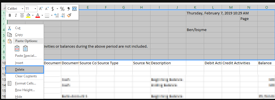Click the Increase Font Size icon

click(x=41, y=9)
